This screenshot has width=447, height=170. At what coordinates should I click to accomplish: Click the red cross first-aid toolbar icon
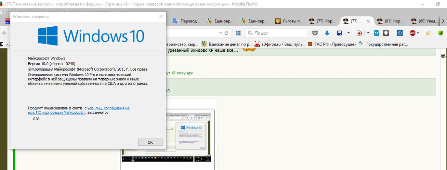click(x=359, y=33)
